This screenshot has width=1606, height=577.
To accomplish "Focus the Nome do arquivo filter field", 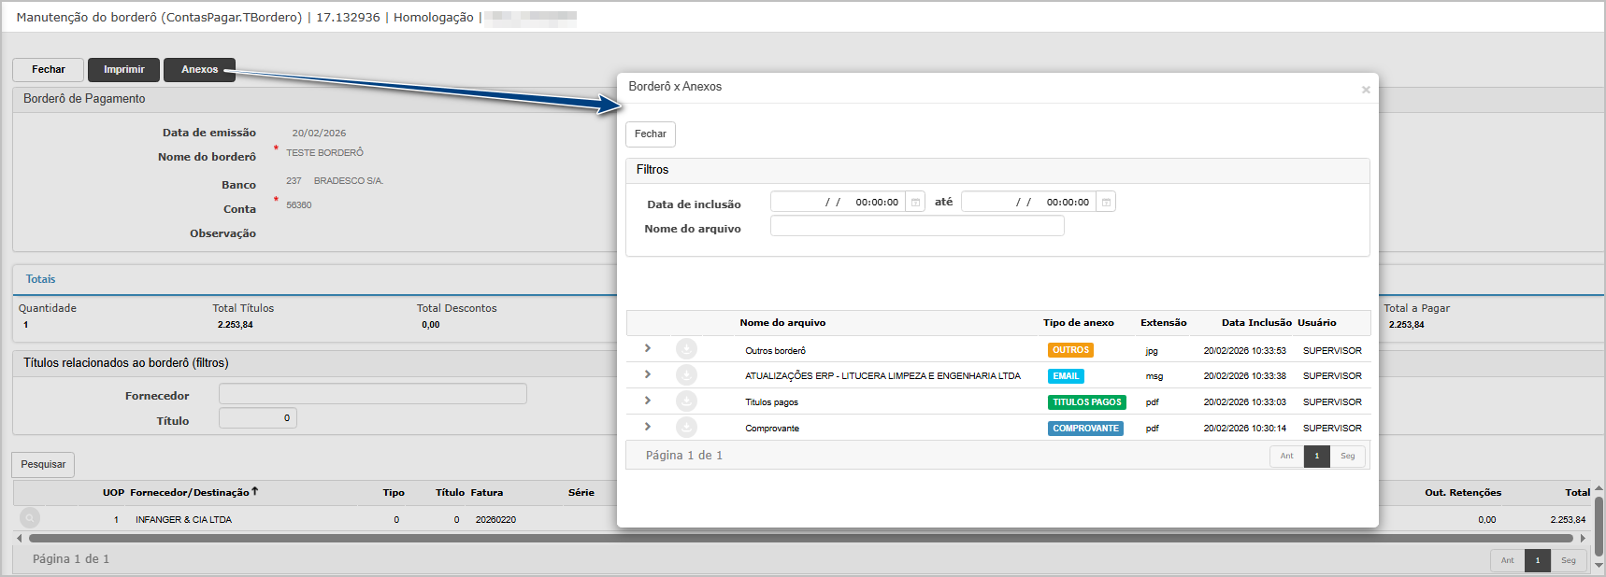I will pos(916,226).
